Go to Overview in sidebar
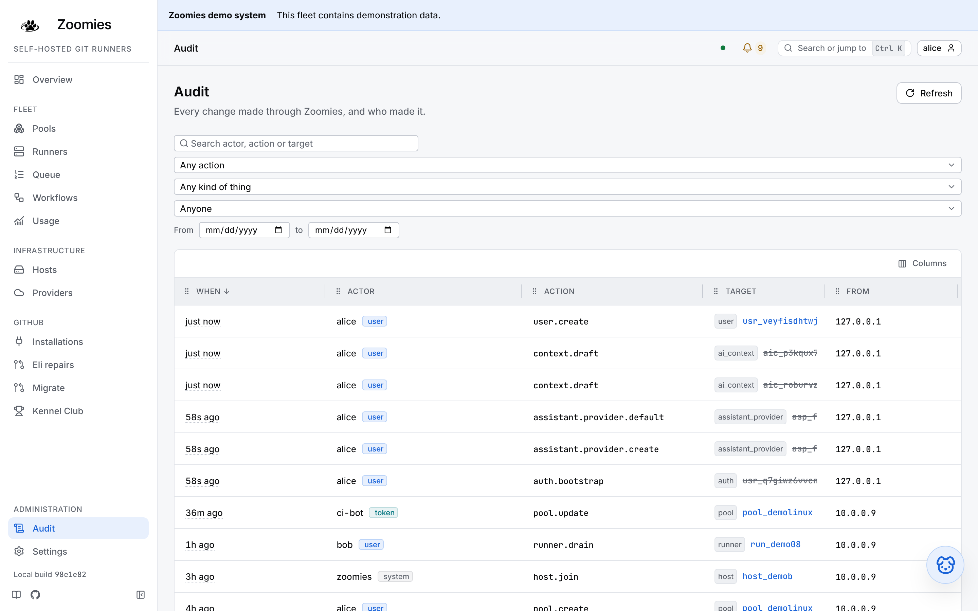The width and height of the screenshot is (978, 611). point(78,80)
